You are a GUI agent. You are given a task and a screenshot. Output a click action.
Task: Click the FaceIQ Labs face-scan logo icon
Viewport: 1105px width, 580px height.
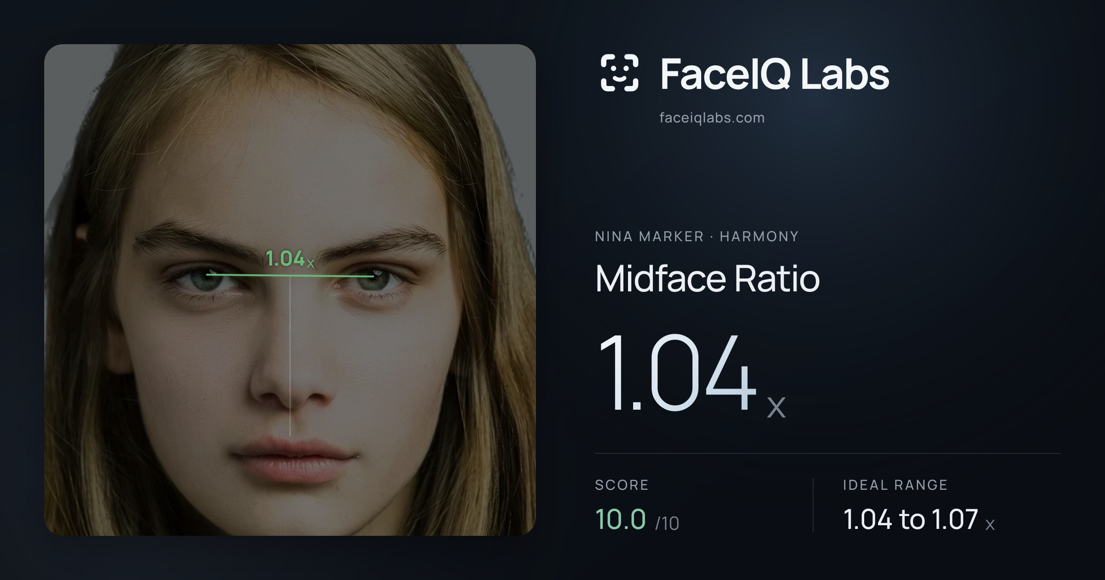tap(619, 73)
